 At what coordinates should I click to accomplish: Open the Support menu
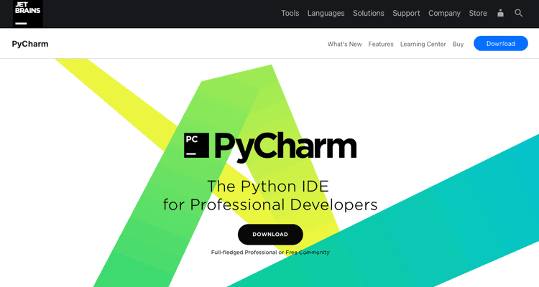(406, 13)
